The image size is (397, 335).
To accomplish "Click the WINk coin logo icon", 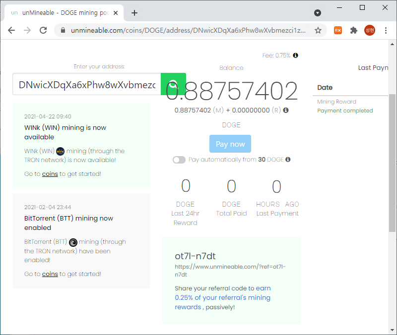I will [60, 151].
